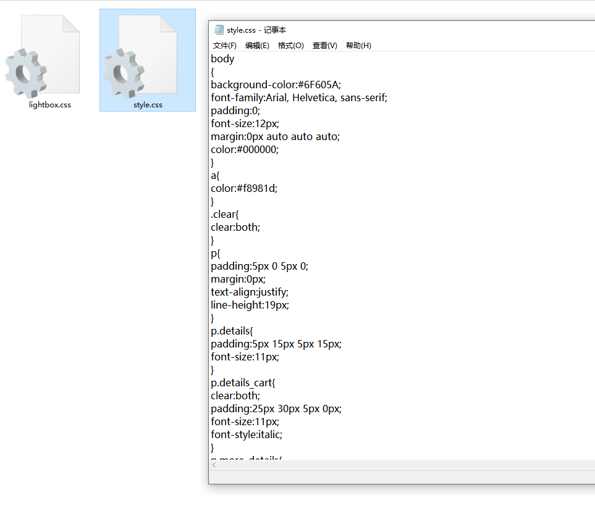Viewport: 595px width, 506px height.
Task: Click the 'a{' selector line
Action: pyautogui.click(x=215, y=175)
